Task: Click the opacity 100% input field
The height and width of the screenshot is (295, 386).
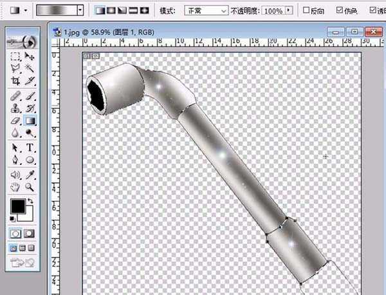Action: coord(273,11)
